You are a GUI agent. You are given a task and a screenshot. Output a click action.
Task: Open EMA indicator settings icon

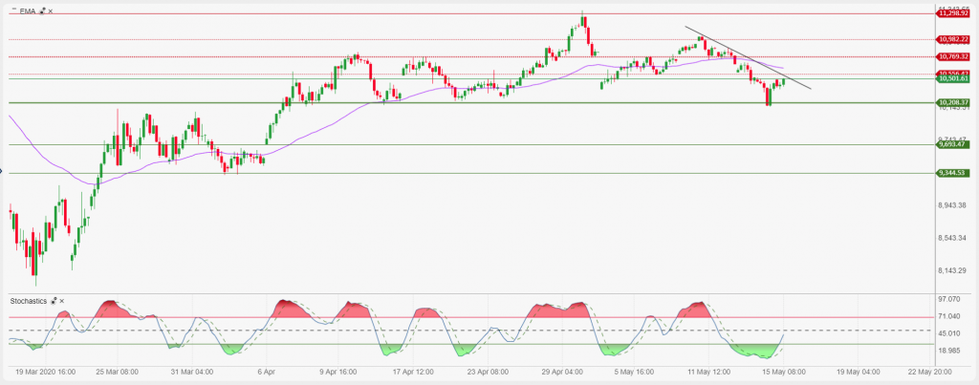42,11
